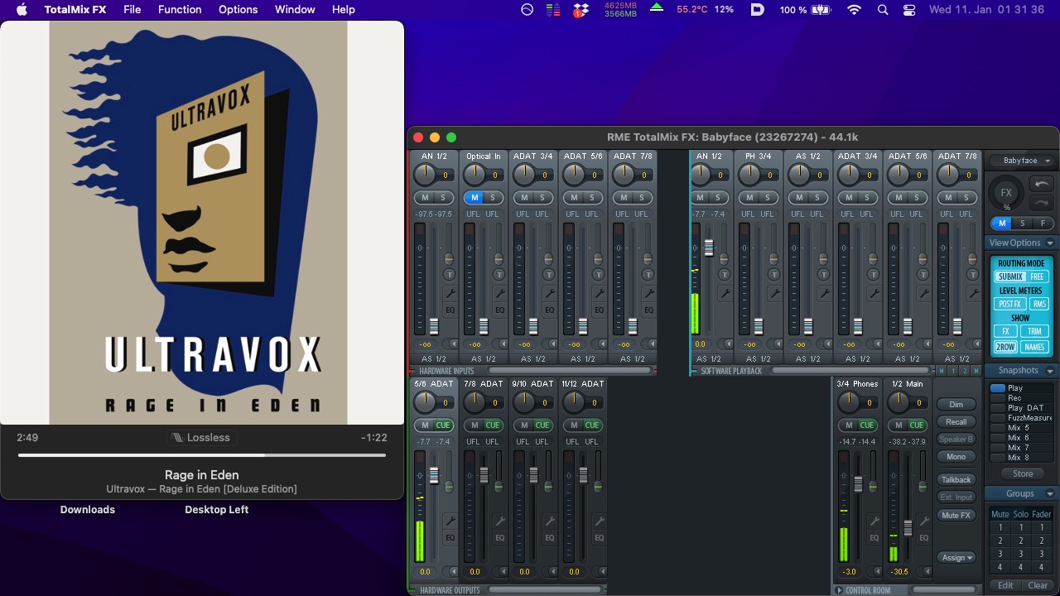The image size is (1060, 596).
Task: Jump to first layout preset arrow
Action: click(x=942, y=372)
